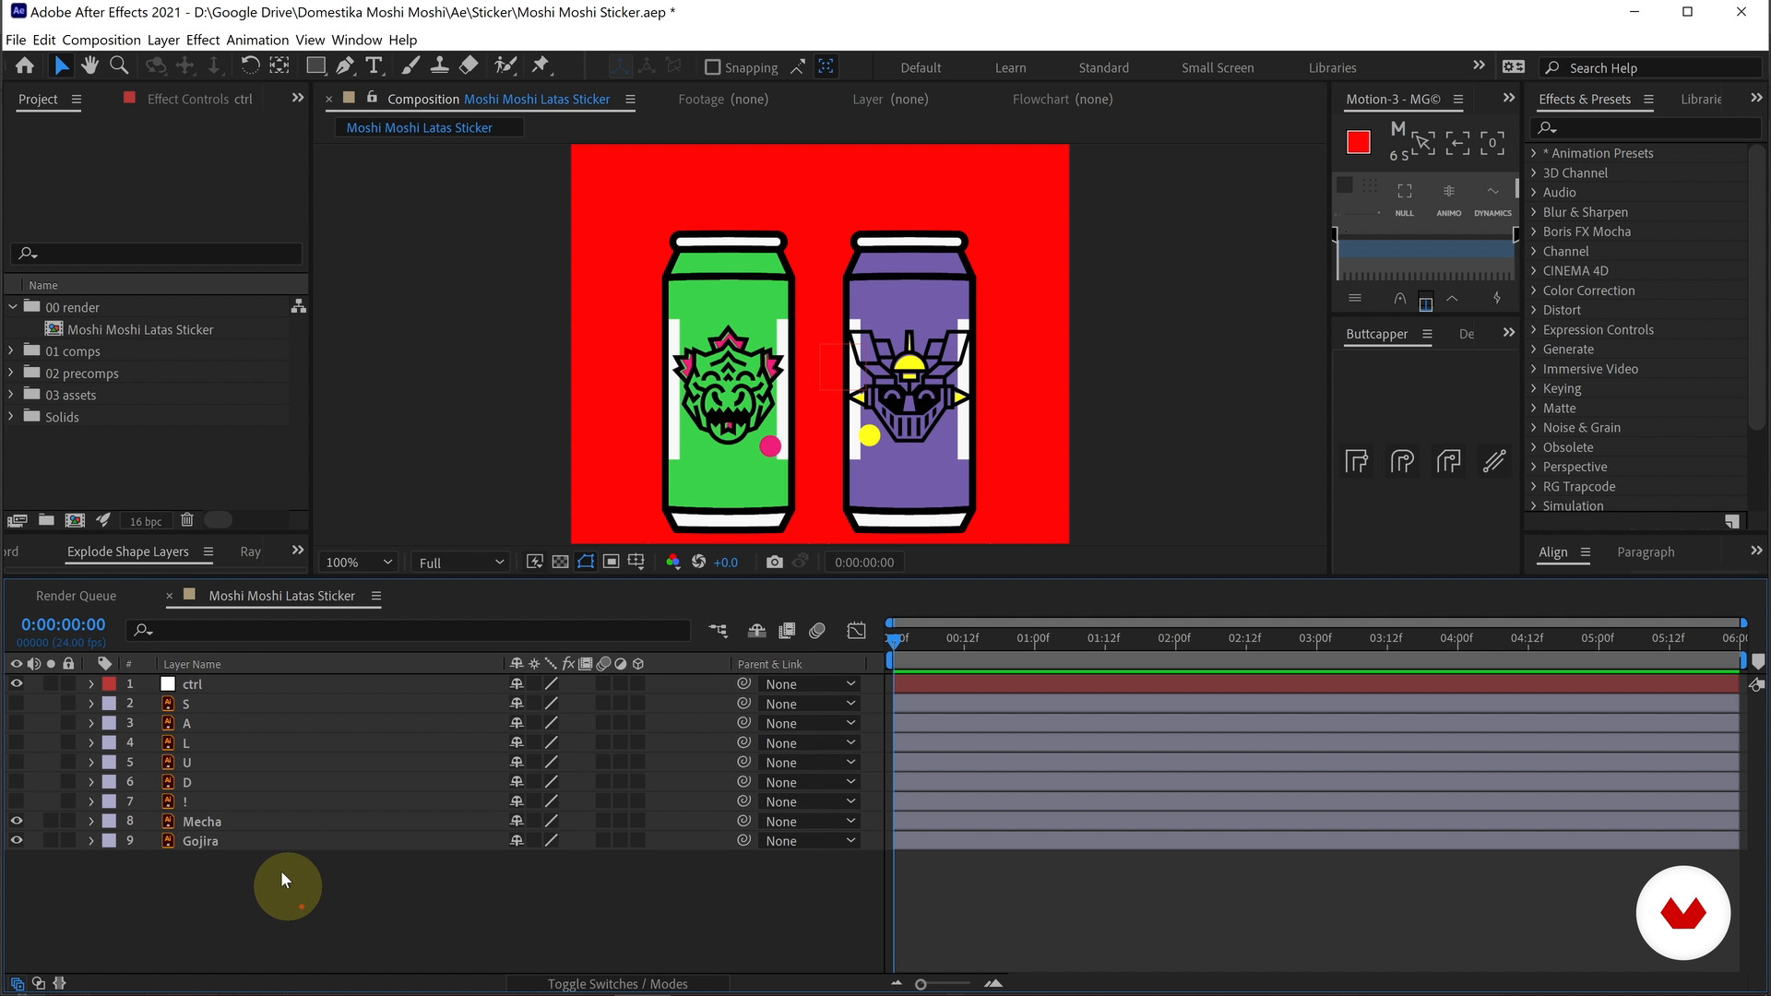Open the Full resolution dropdown
This screenshot has width=1771, height=996.
[x=461, y=563]
